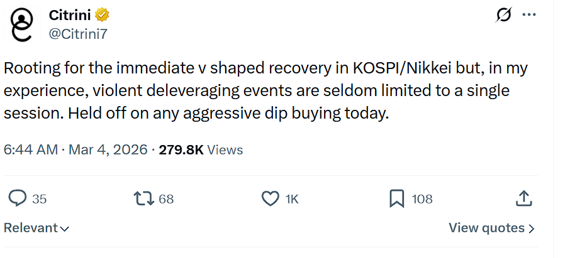The width and height of the screenshot is (570, 258).
Task: Open the three-dot more options menu
Action: point(529,14)
